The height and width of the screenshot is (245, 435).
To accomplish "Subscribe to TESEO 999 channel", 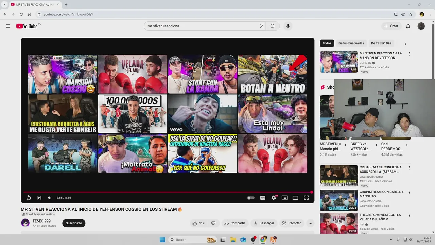I will point(74,223).
